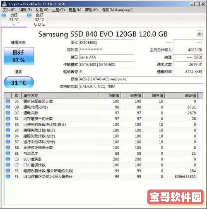Click status icon for attribute EB
The image size is (207, 209).
(x=8, y=171)
